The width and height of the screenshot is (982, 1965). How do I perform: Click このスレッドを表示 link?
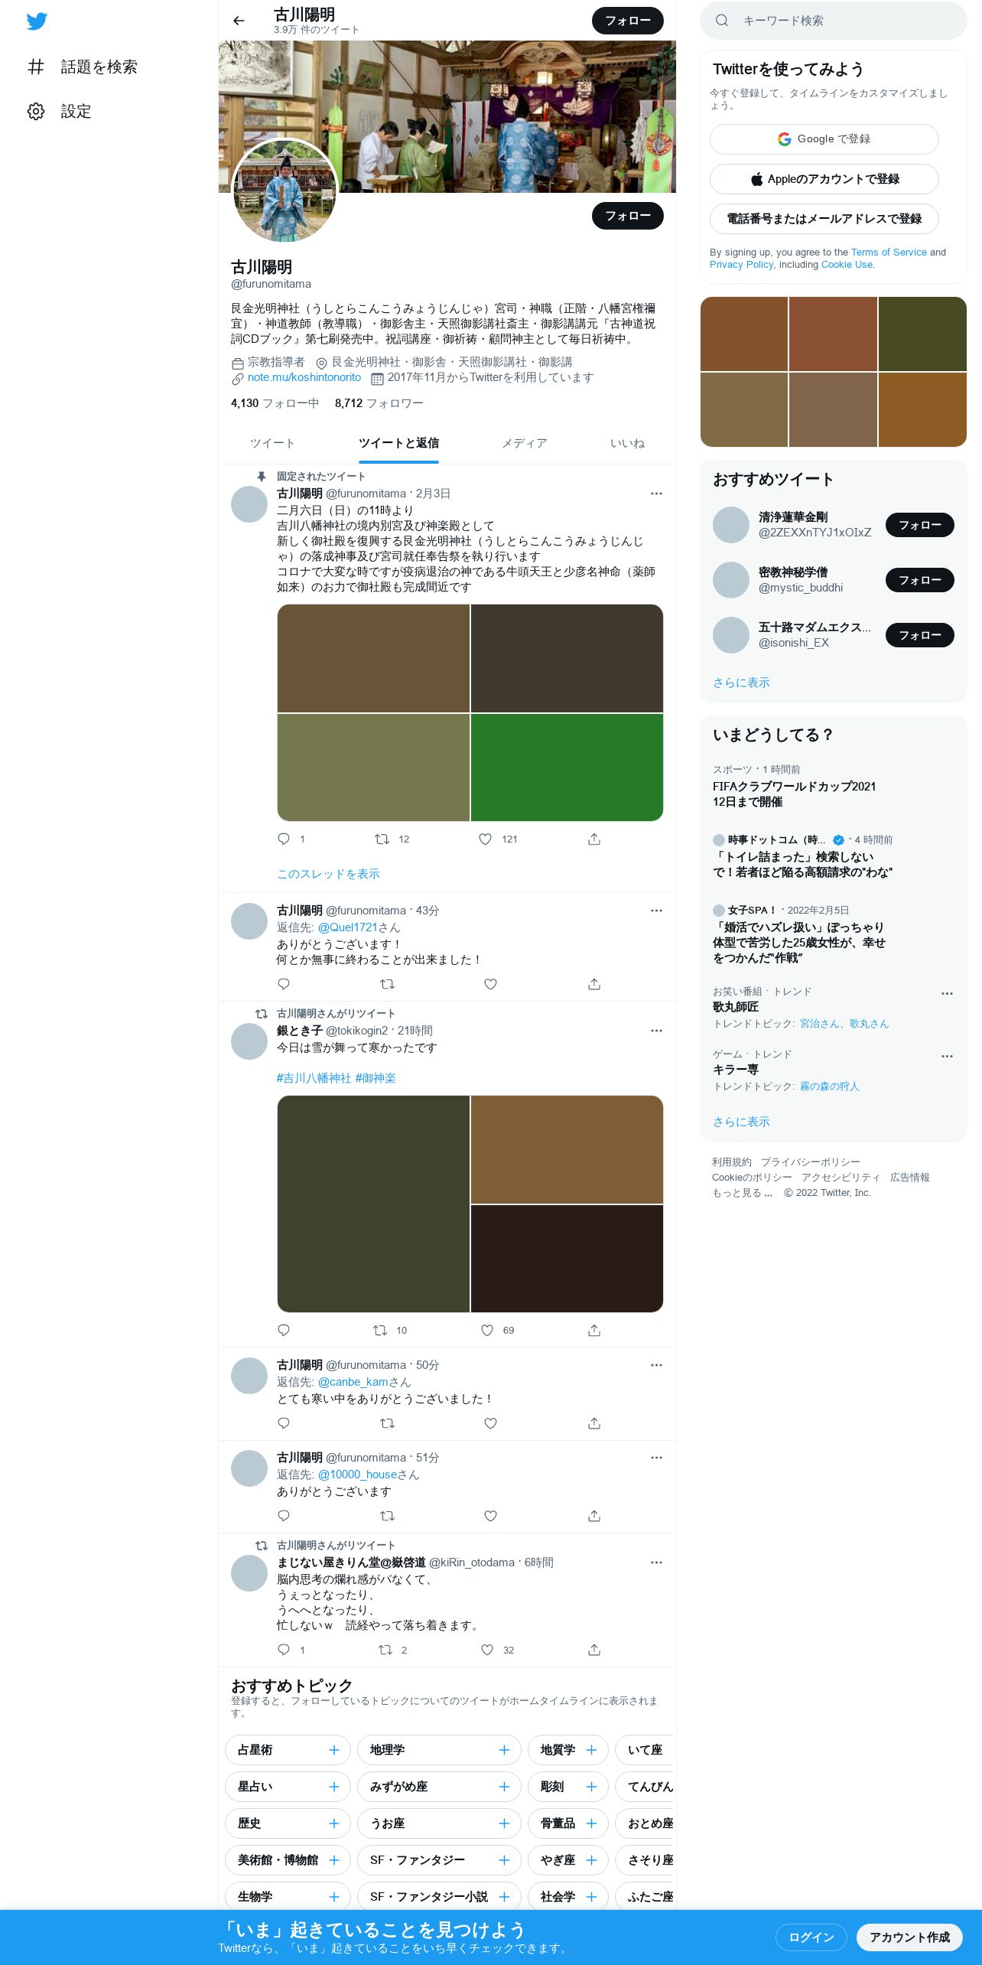click(328, 874)
